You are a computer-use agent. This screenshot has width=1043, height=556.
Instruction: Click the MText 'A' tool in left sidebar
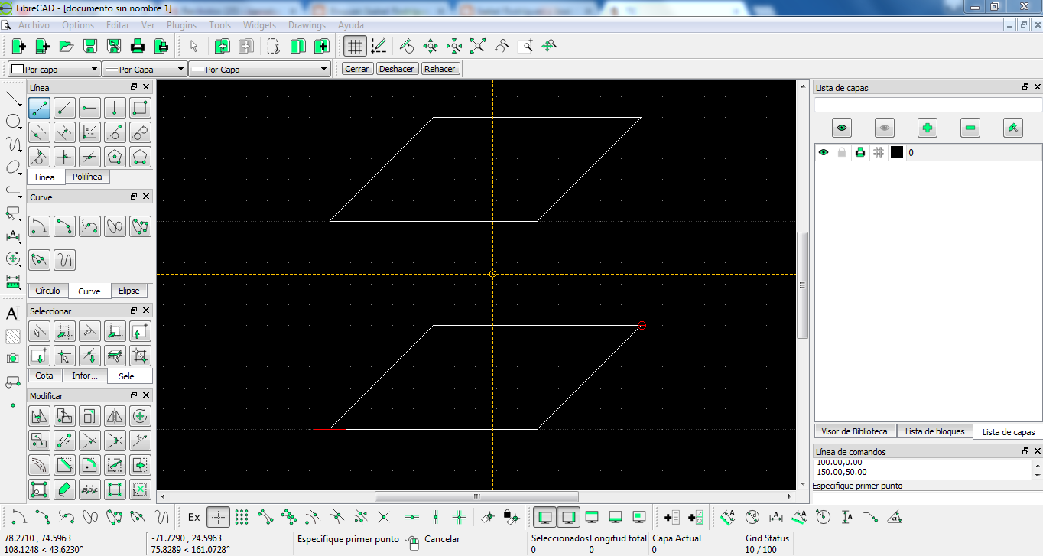click(13, 314)
